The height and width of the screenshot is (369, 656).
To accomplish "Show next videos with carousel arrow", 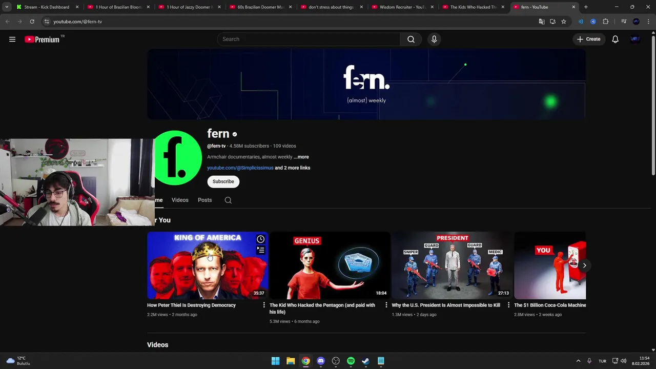I will [584, 265].
